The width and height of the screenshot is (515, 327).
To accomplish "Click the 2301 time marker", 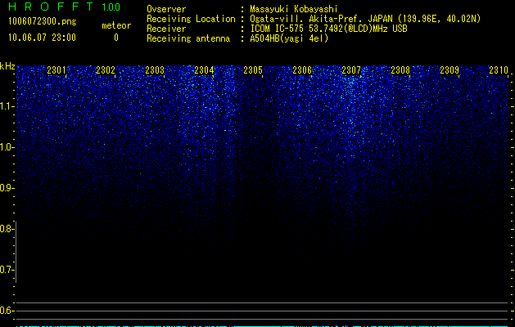I will [x=56, y=70].
